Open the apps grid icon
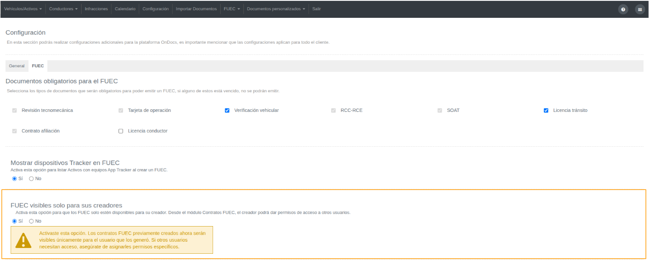Image resolution: width=649 pixels, height=264 pixels. (x=640, y=9)
